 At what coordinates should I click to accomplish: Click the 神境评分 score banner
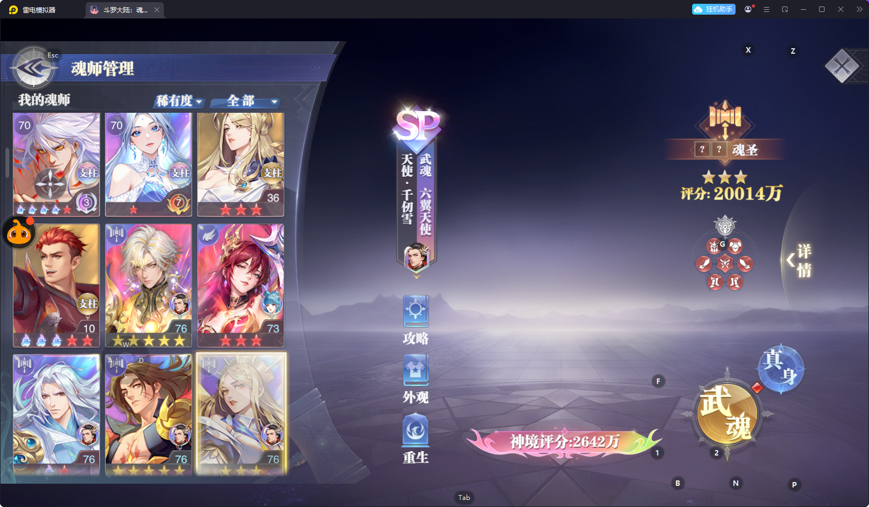pyautogui.click(x=564, y=442)
